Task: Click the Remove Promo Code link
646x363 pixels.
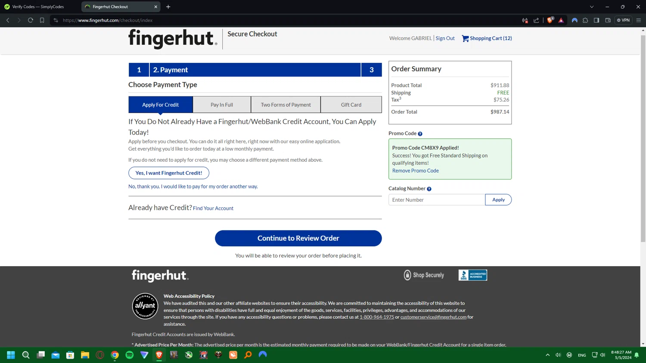Action: click(416, 171)
